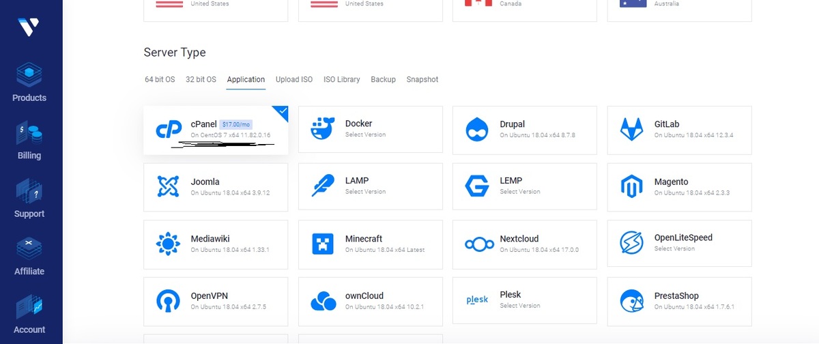Select the Magento application name
This screenshot has height=344, width=819.
pos(672,182)
